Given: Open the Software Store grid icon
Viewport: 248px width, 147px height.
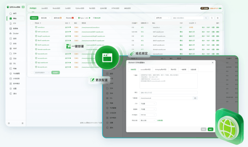Looking at the screenshot, I should click(11, 84).
